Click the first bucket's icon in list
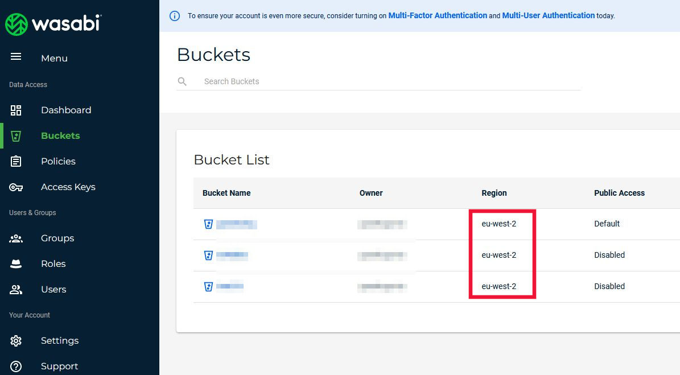The width and height of the screenshot is (680, 375). tap(208, 224)
